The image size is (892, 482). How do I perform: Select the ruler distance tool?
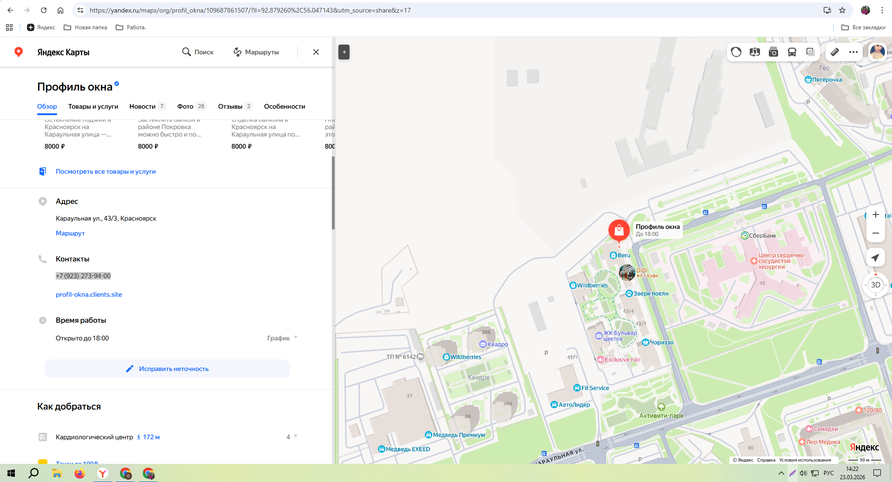pos(835,52)
